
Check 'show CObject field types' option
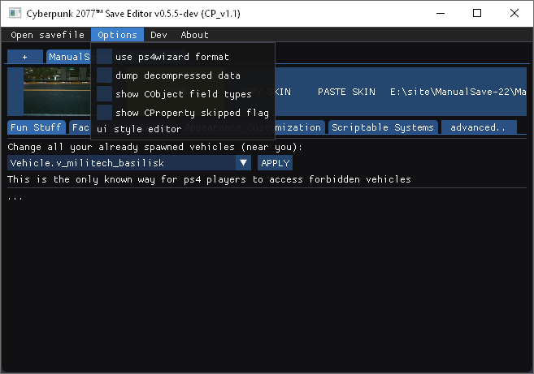[x=104, y=94]
